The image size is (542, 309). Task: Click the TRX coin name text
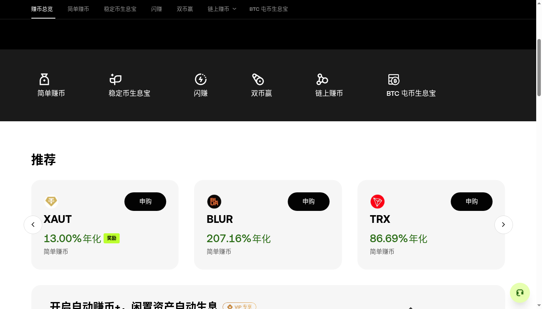click(x=380, y=219)
